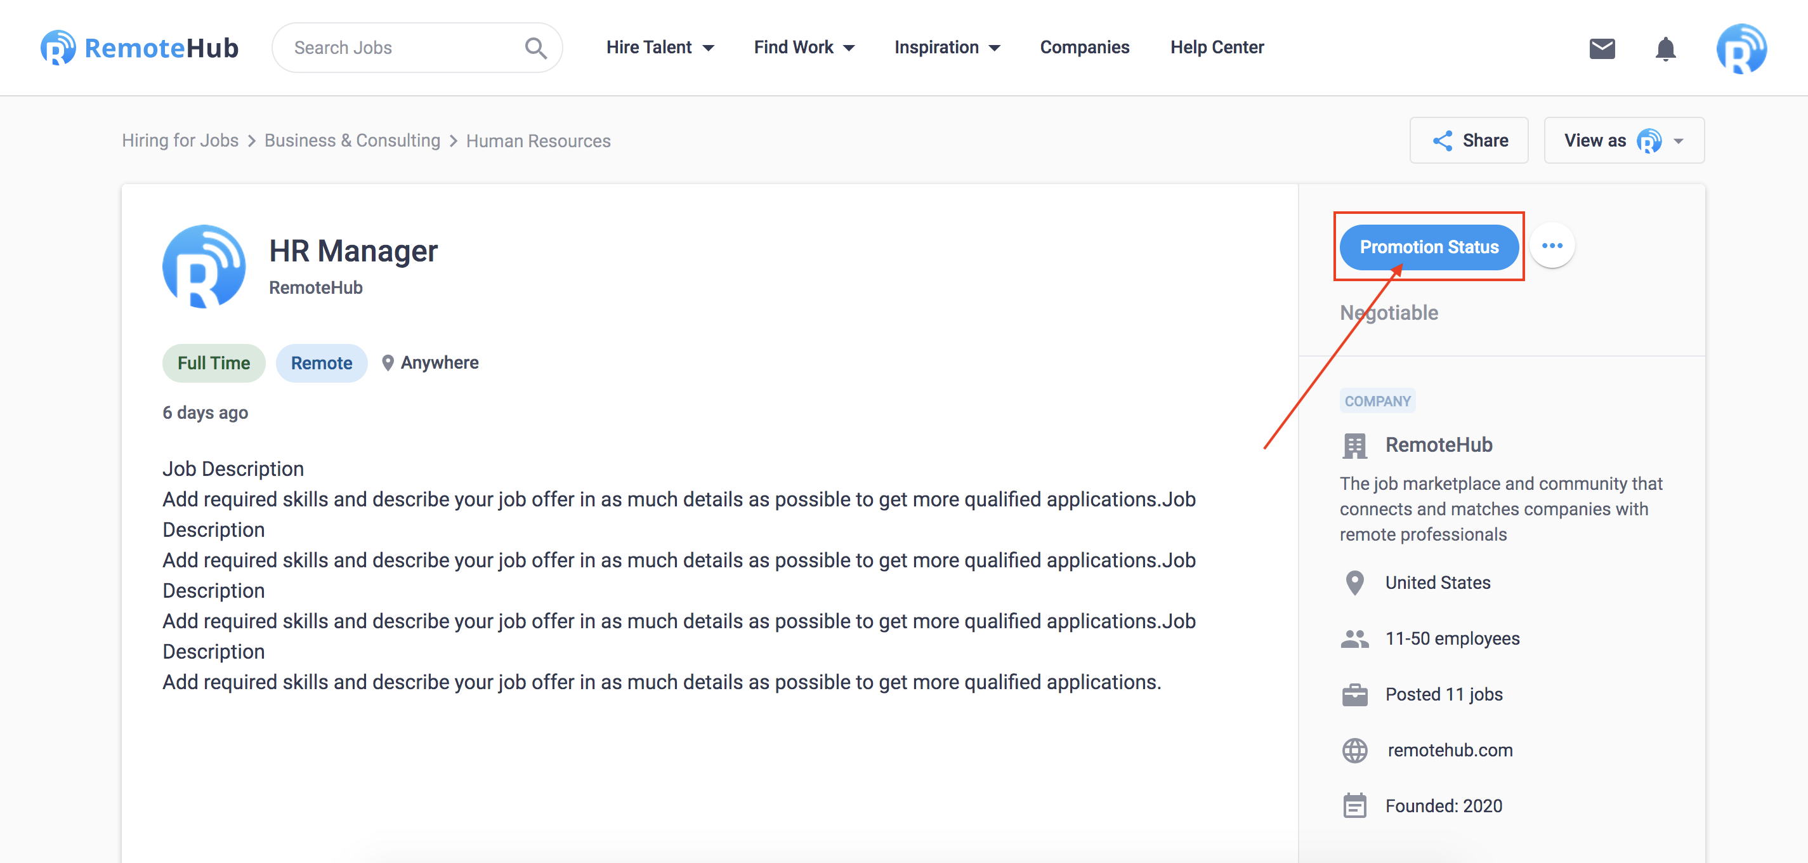Visit remotehub.com website link
The width and height of the screenshot is (1808, 863).
[1450, 750]
